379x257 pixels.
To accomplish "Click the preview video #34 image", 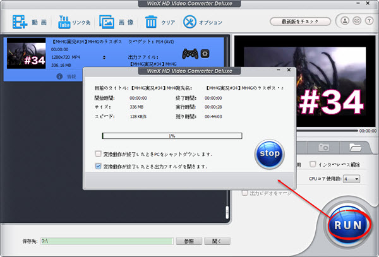I will (305, 81).
